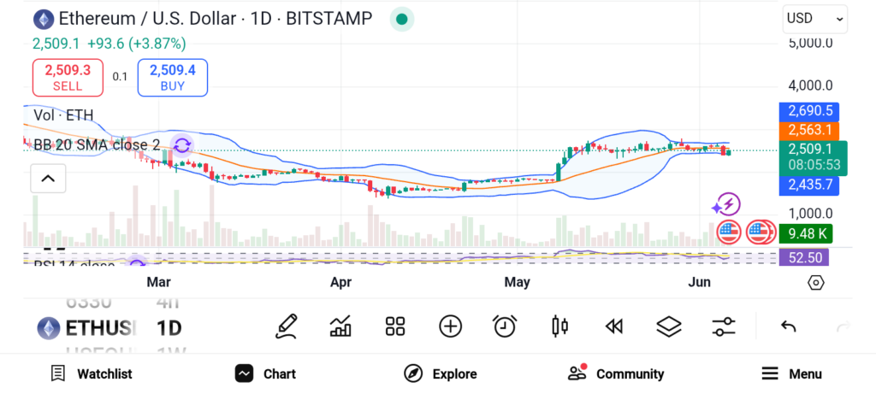The width and height of the screenshot is (876, 394).
Task: Open the indicators chart icon
Action: (x=340, y=326)
